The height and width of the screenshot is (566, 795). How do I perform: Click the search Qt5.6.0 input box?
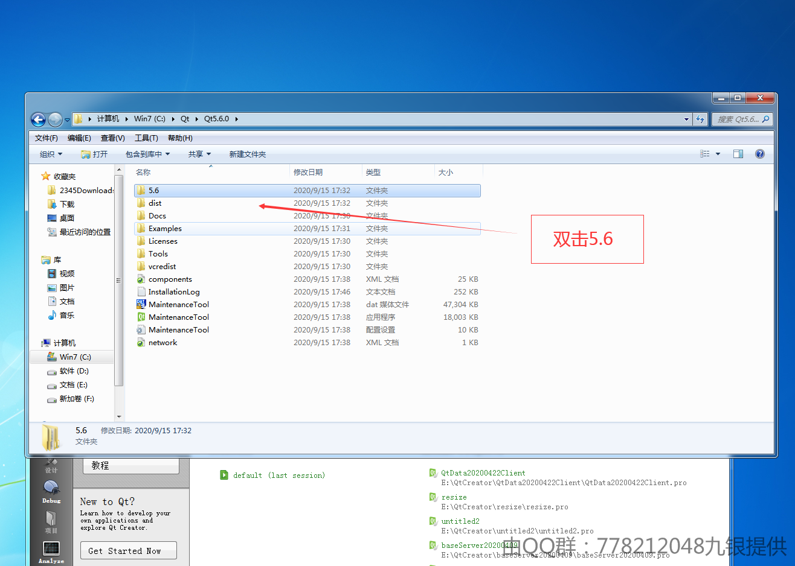[x=742, y=119]
